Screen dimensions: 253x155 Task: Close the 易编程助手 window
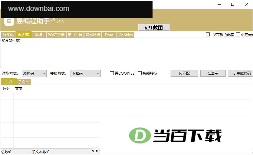[247, 4]
